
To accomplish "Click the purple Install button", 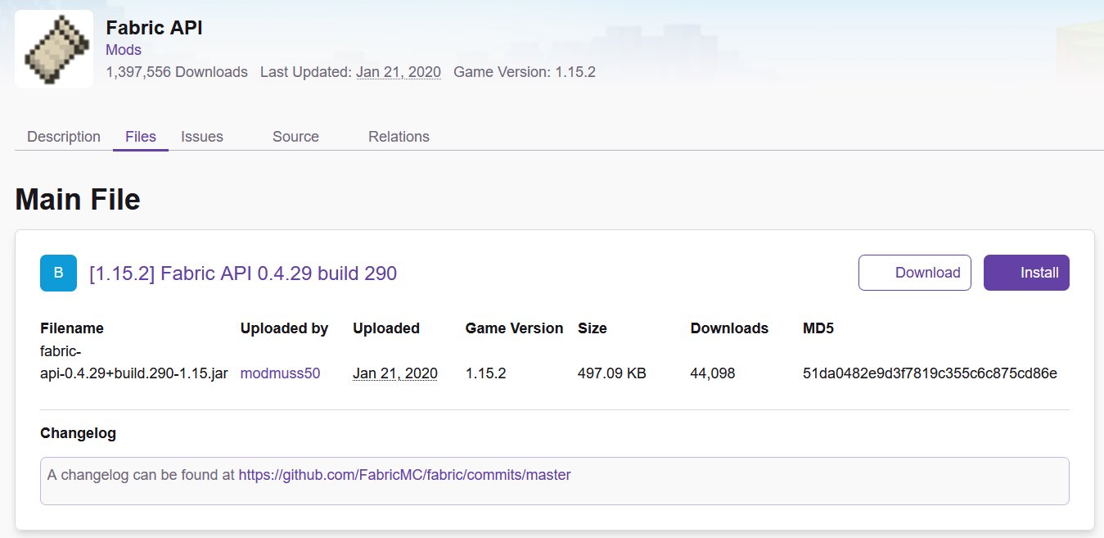I will click(x=1026, y=273).
